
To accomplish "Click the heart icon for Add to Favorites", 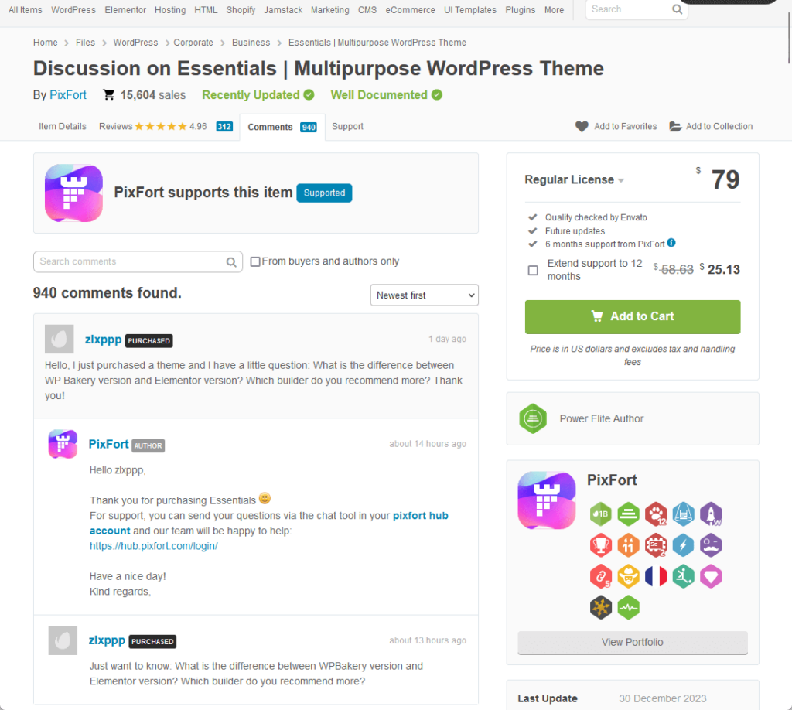I will point(582,127).
